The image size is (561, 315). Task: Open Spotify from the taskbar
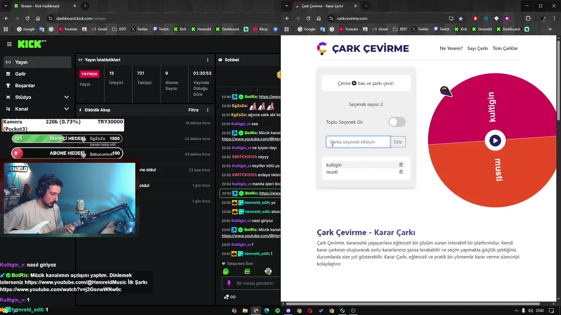tap(277, 311)
